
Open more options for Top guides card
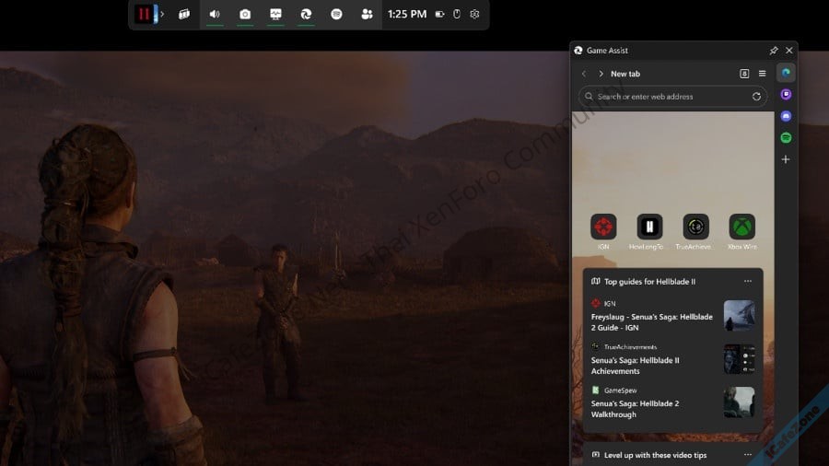point(747,281)
